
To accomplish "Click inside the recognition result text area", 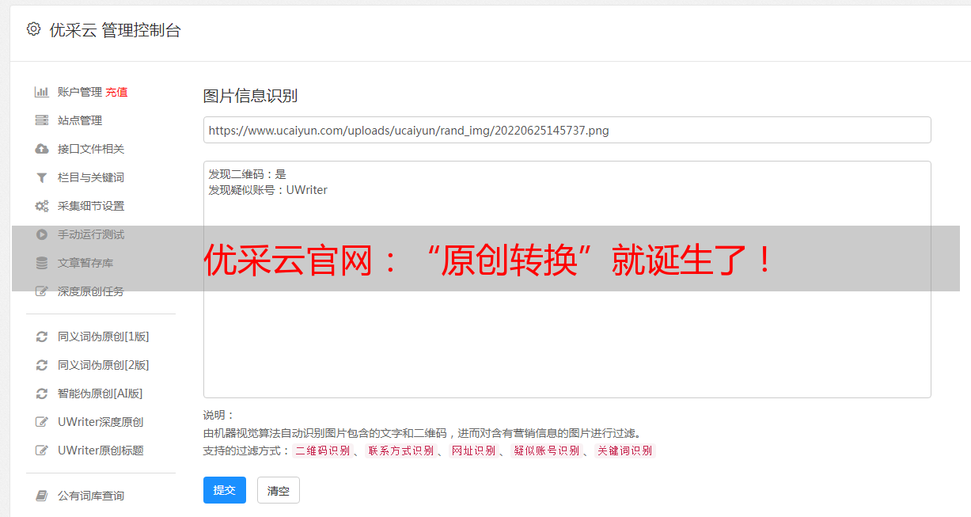I will (567, 279).
